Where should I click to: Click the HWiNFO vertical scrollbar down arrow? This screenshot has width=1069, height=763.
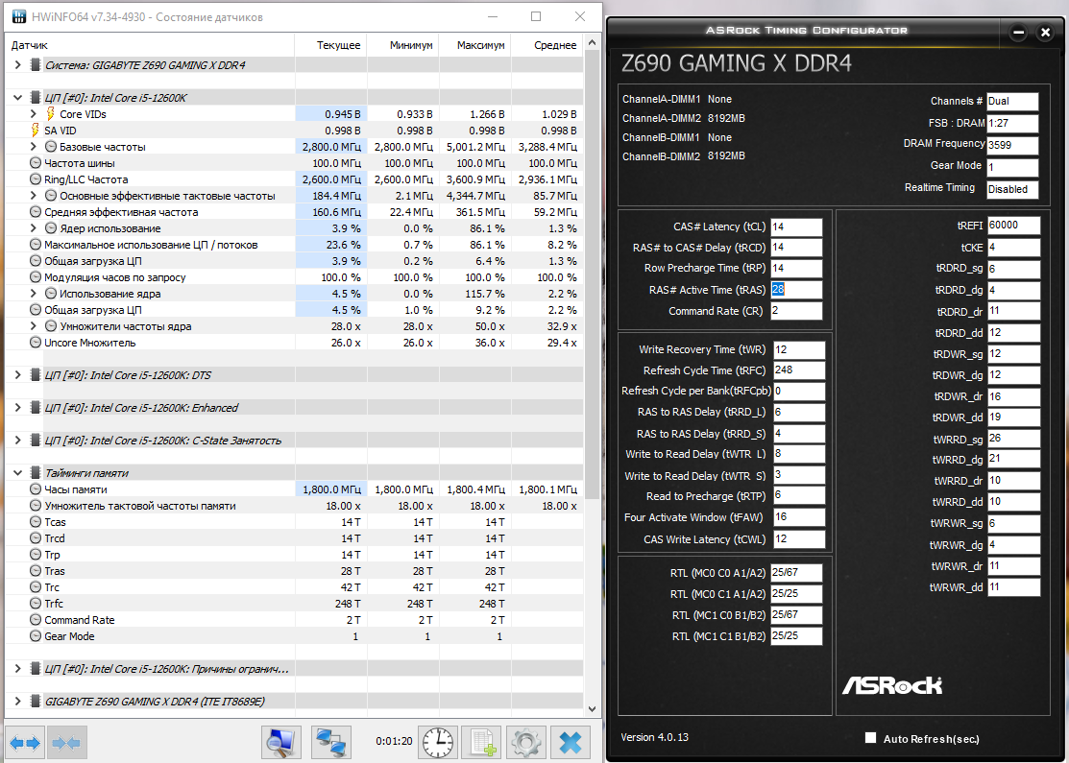(x=592, y=708)
